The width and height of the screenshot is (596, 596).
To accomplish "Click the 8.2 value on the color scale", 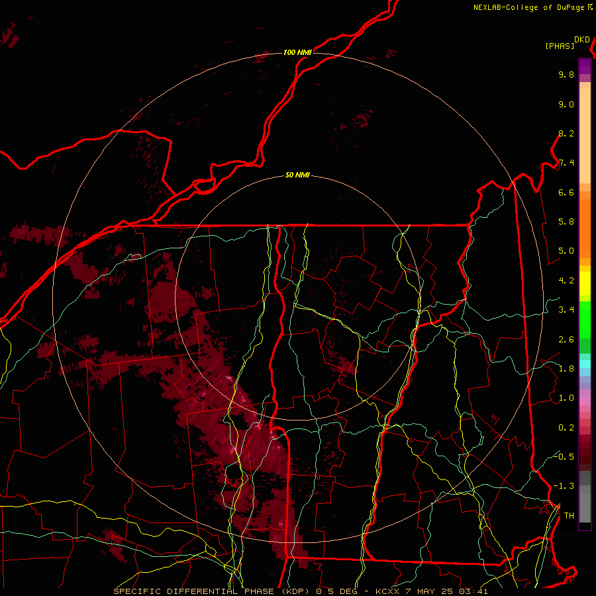I will pyautogui.click(x=566, y=133).
